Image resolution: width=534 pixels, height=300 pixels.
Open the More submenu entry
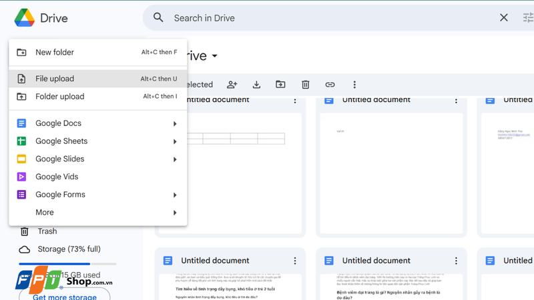[x=98, y=212]
